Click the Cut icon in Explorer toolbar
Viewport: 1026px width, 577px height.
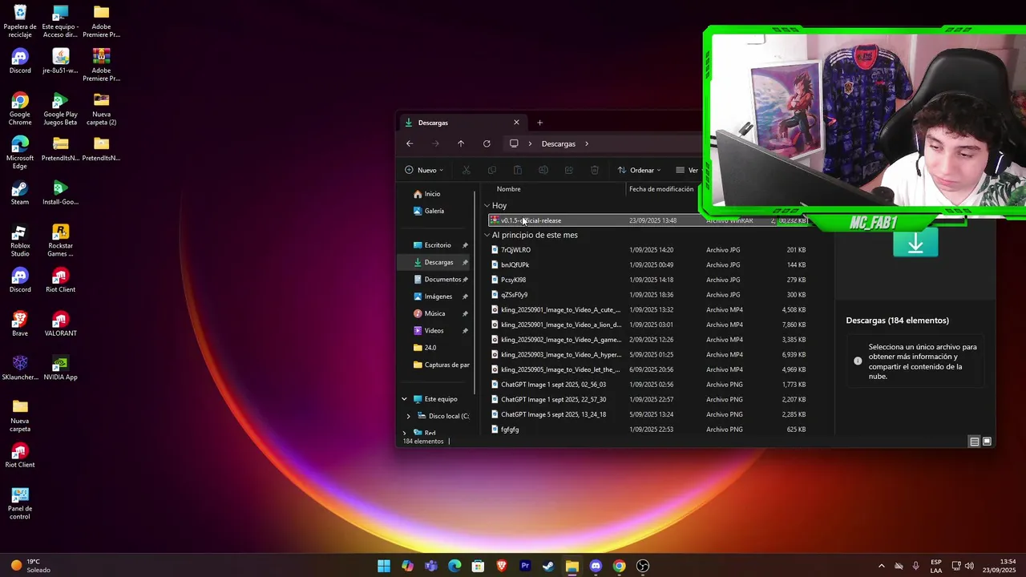coord(467,170)
